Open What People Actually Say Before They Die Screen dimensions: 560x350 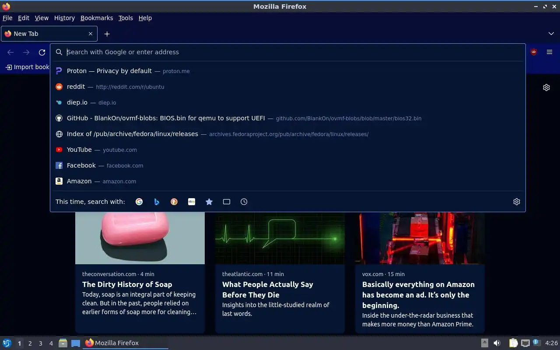[x=268, y=290]
